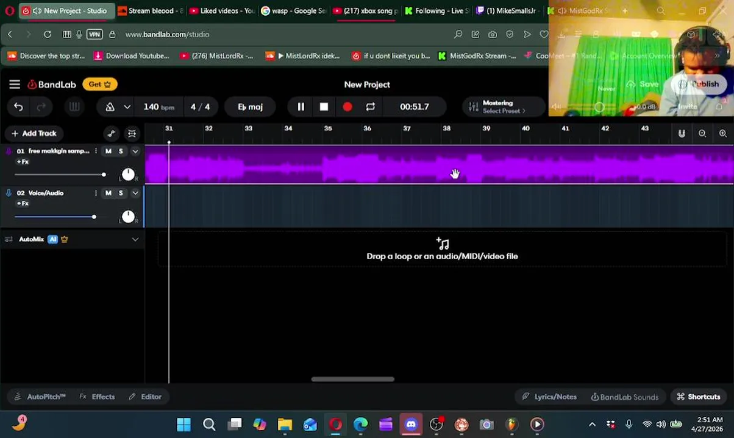The height and width of the screenshot is (438, 734).
Task: Stop playback
Action: tap(324, 107)
